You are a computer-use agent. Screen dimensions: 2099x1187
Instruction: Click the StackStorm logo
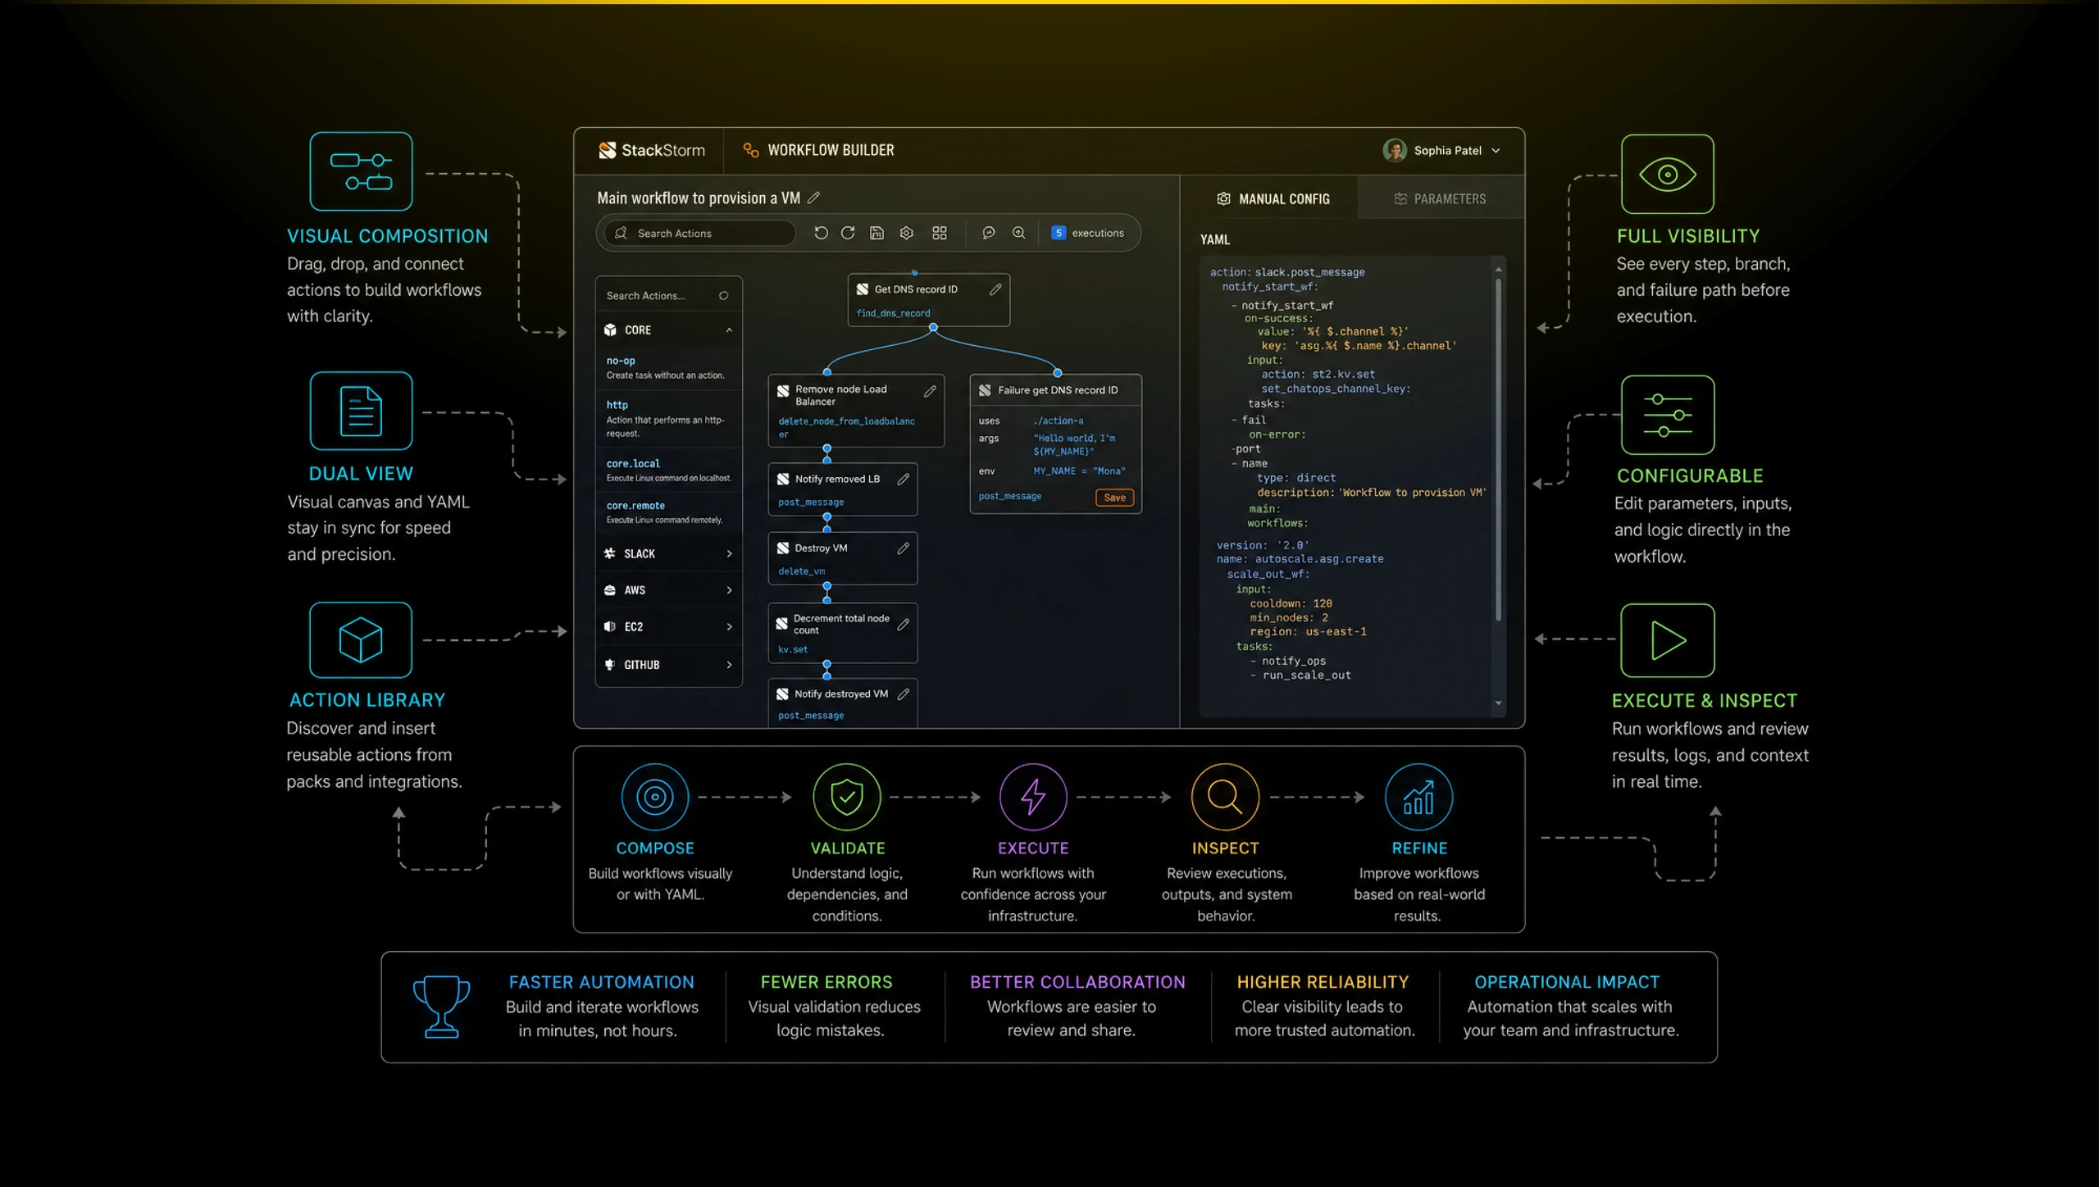click(652, 150)
